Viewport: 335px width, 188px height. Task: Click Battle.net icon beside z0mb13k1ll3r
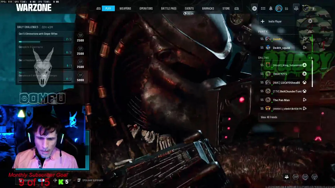[305, 108]
